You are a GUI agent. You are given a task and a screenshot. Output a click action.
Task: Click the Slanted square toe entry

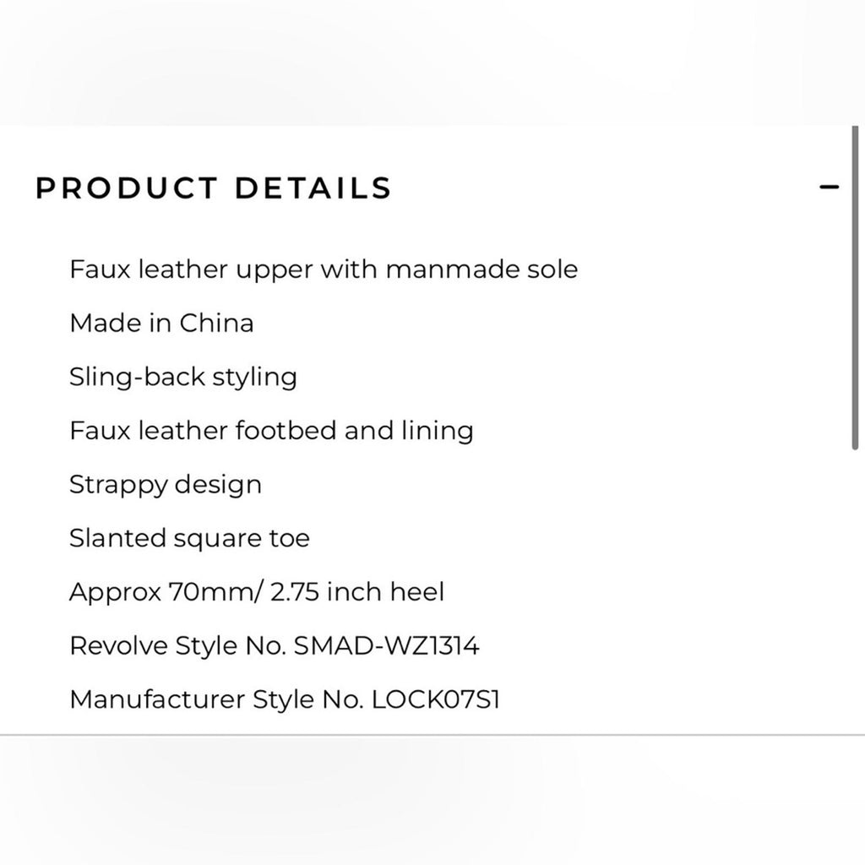pos(189,538)
